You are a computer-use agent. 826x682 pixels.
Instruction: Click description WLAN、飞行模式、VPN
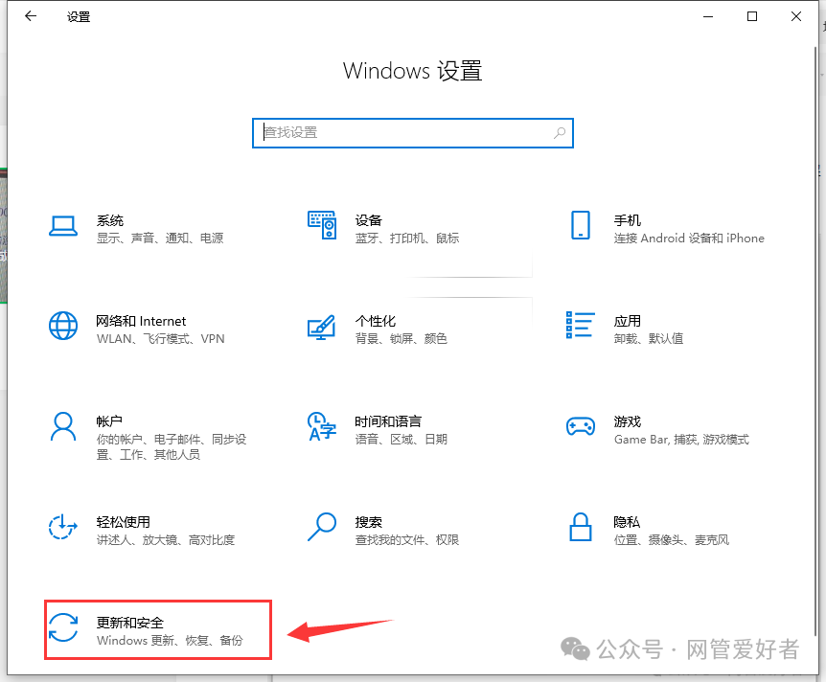(161, 339)
